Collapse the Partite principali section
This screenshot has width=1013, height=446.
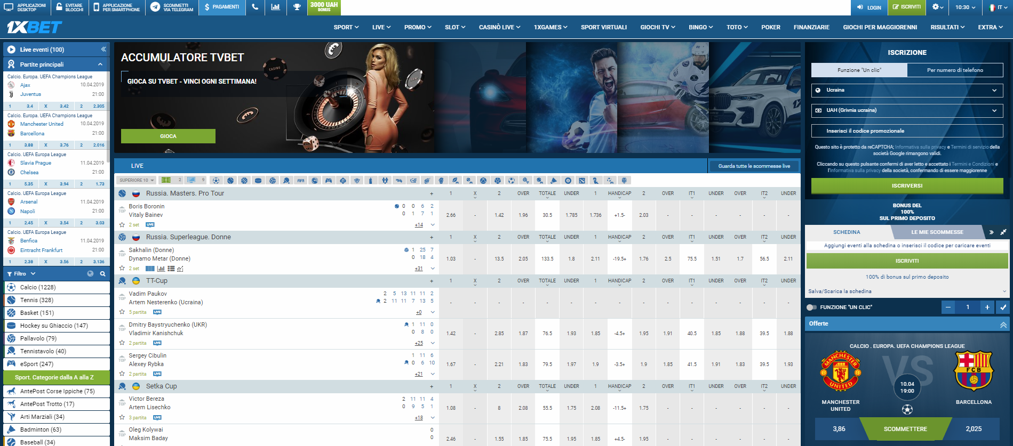[x=100, y=64]
